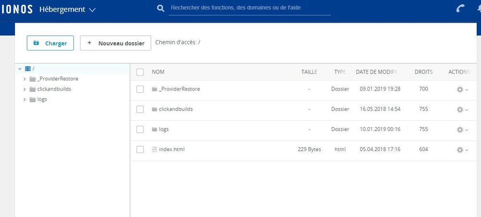Check the box for logs folder
481x217 pixels.
(x=140, y=129)
